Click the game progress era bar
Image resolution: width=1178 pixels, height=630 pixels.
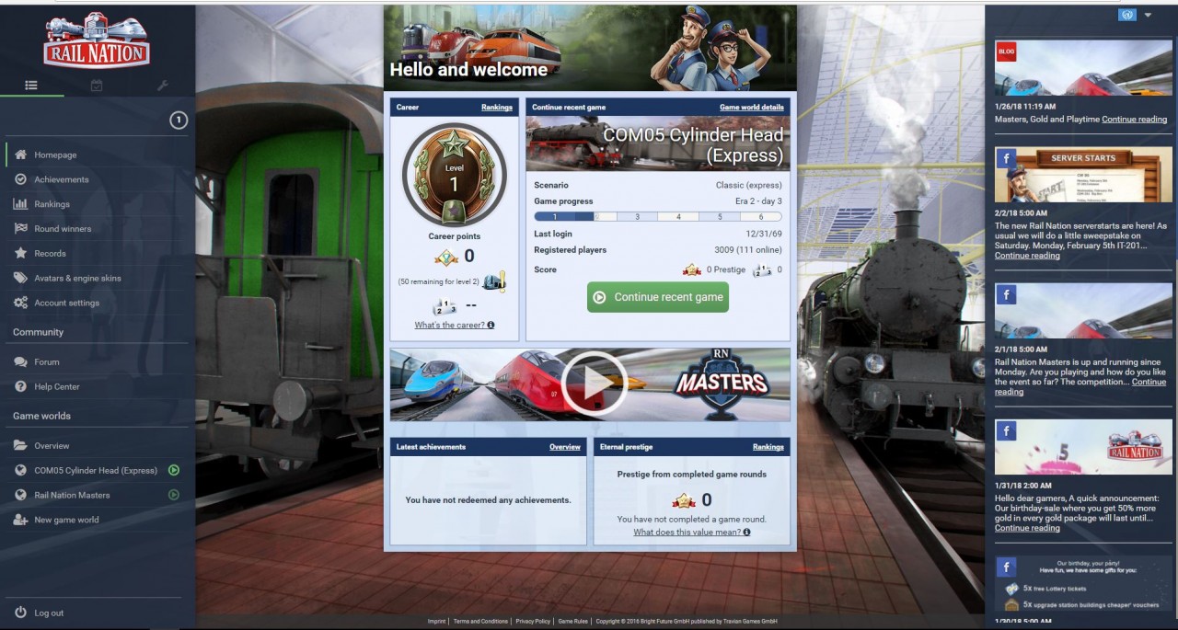(658, 217)
